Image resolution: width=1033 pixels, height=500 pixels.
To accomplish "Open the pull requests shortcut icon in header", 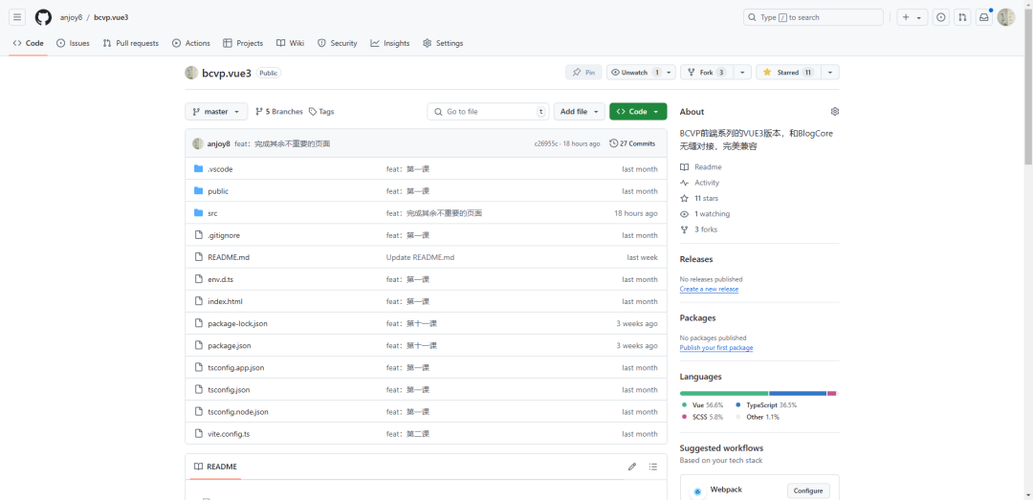I will [962, 17].
